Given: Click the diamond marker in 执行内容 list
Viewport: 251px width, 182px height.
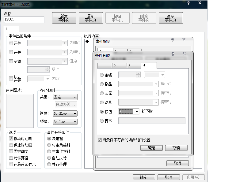Looking at the screenshot, I should (x=87, y=42).
